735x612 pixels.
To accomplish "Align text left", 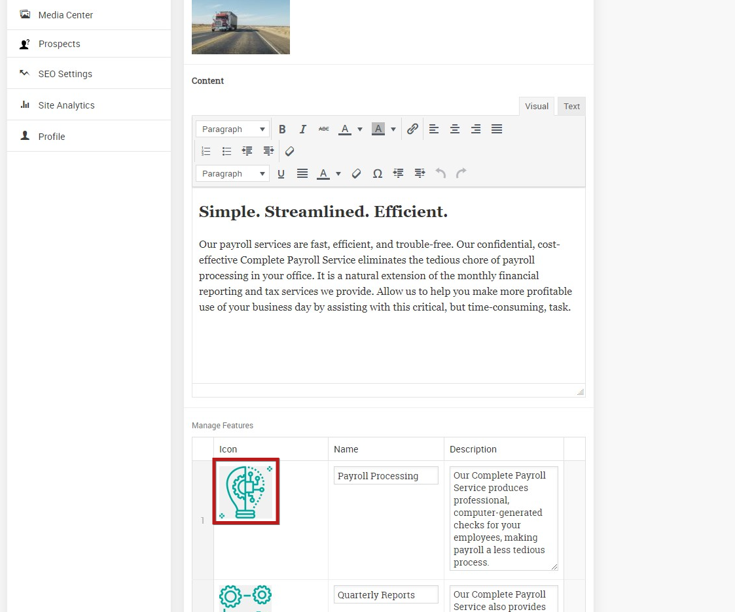I will click(434, 129).
